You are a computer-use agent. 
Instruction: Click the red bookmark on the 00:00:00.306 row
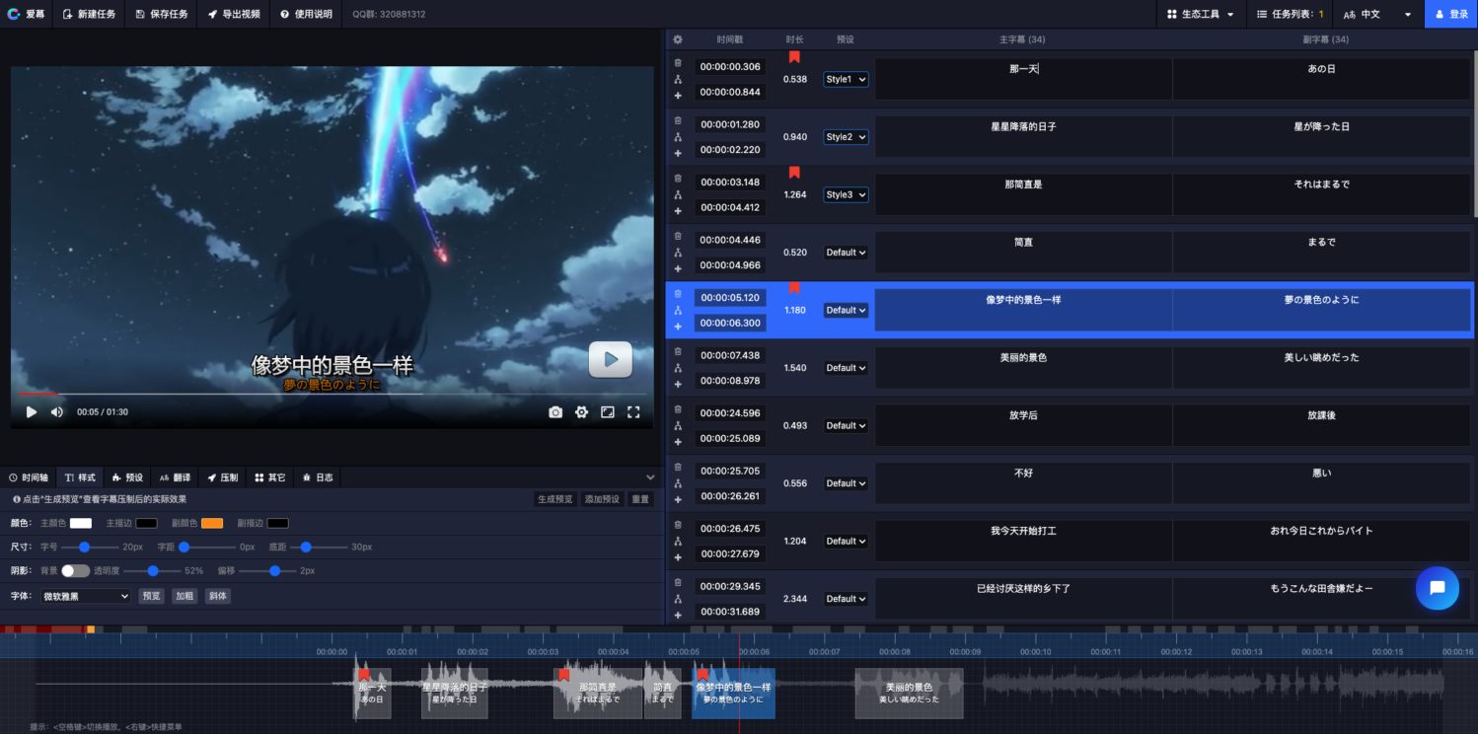pos(794,57)
